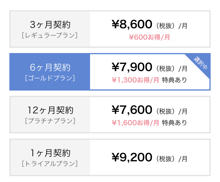Click the ¥8,600 monthly price

click(x=132, y=25)
